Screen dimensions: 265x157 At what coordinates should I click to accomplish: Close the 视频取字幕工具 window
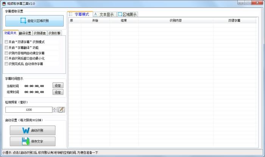point(257,3)
